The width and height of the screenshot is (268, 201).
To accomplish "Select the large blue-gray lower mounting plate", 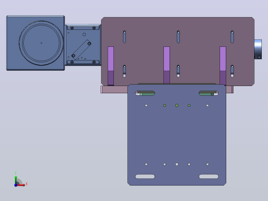I will [177, 135].
